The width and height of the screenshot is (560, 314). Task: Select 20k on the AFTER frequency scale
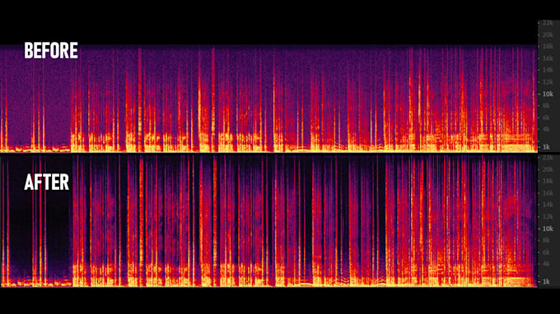tap(548, 169)
